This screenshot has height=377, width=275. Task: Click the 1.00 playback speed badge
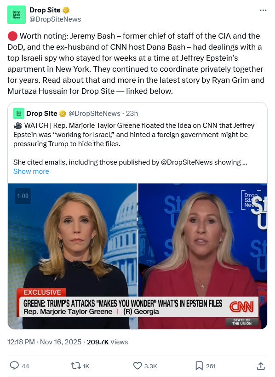click(23, 196)
